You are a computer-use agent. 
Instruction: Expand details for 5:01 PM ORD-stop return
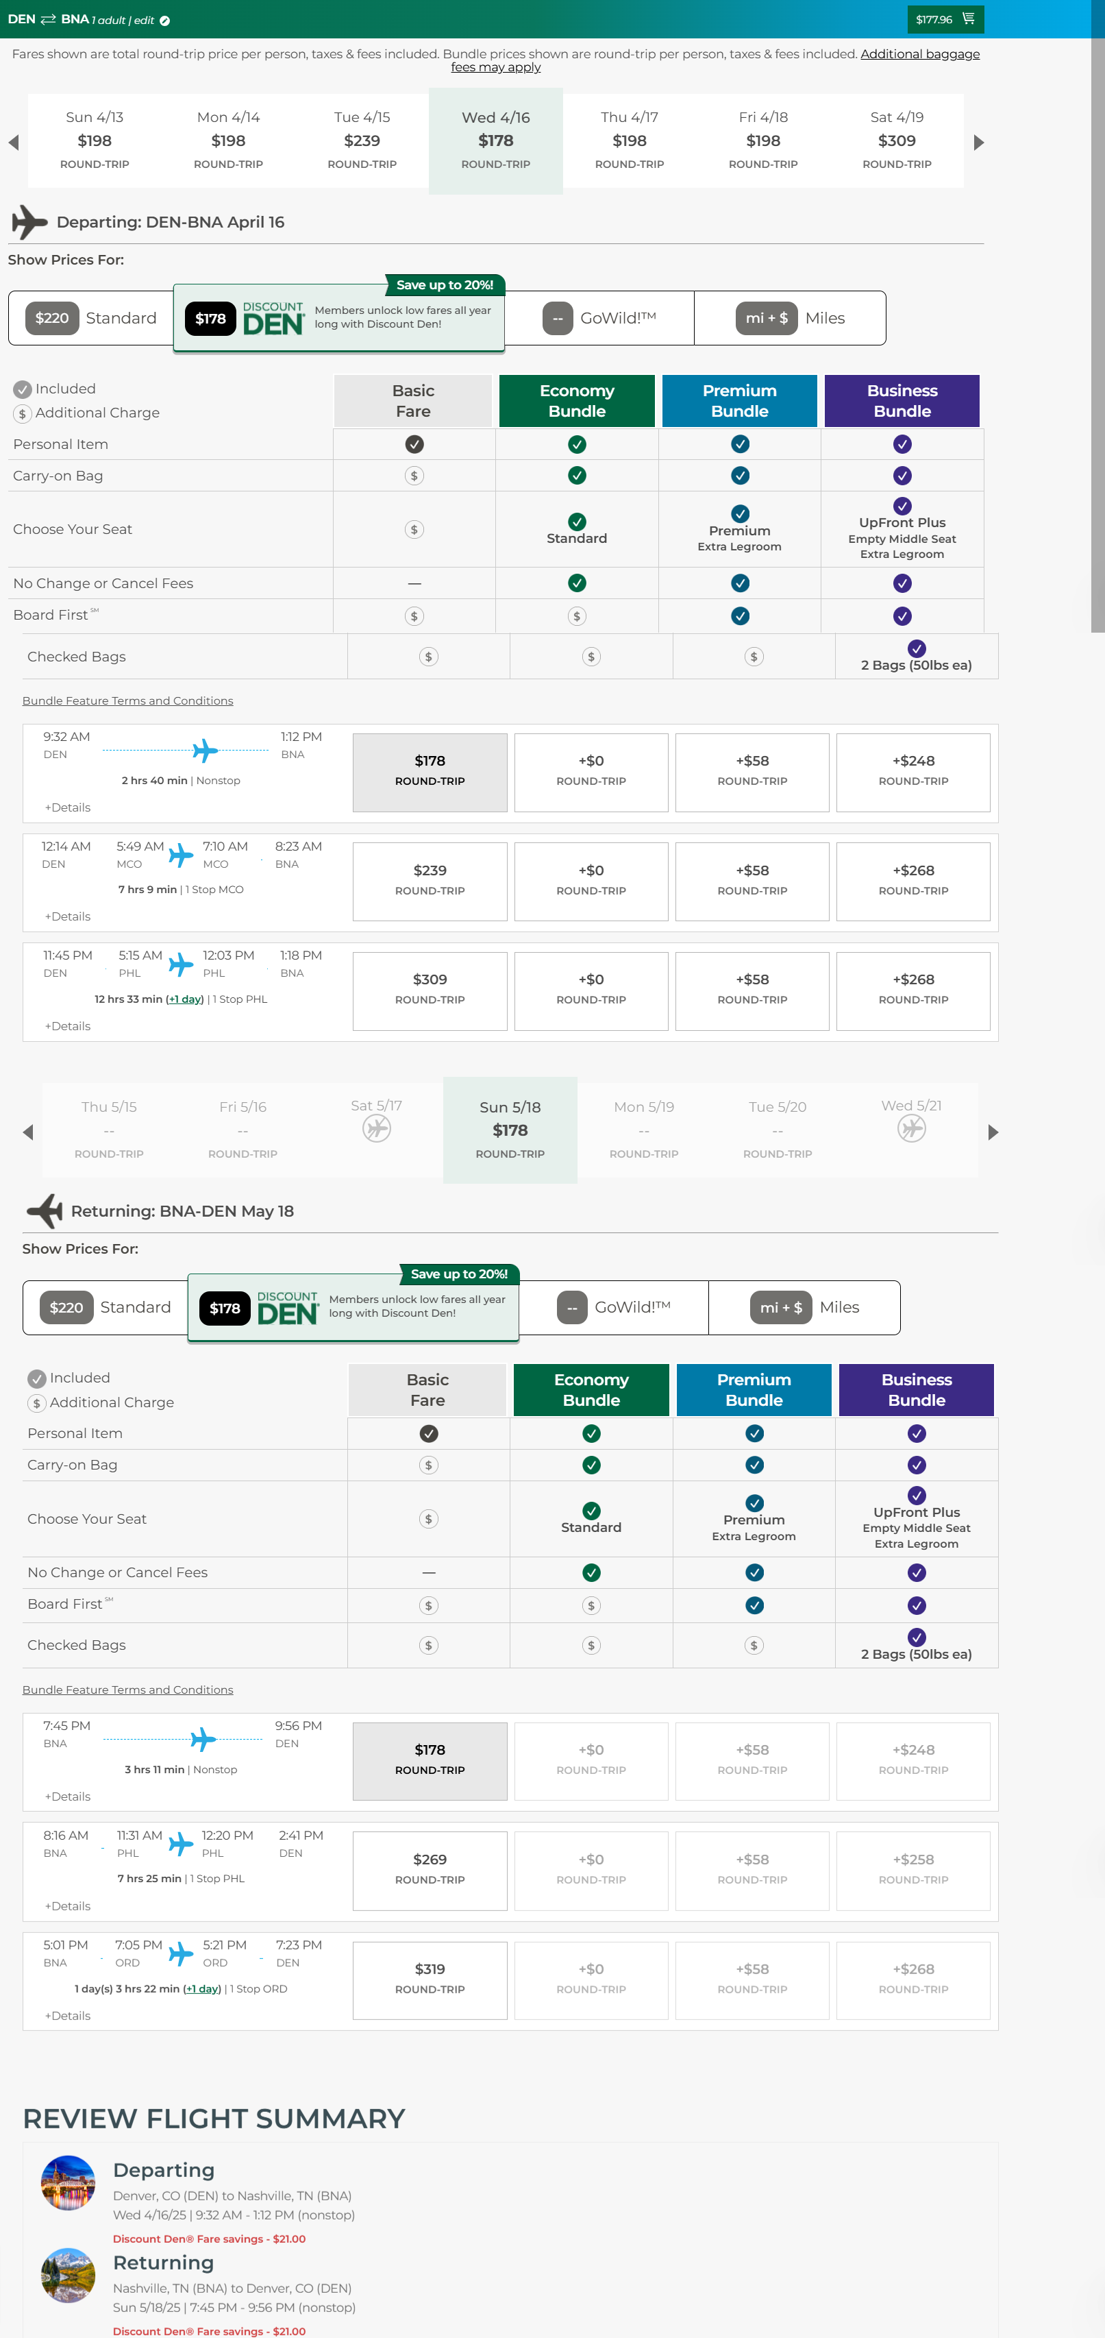tap(68, 2016)
